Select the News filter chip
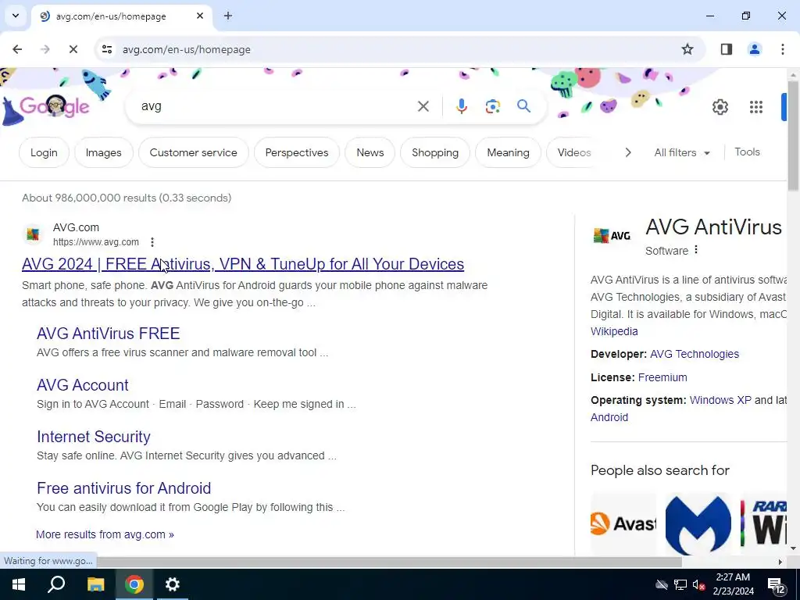The height and width of the screenshot is (600, 800). point(370,152)
